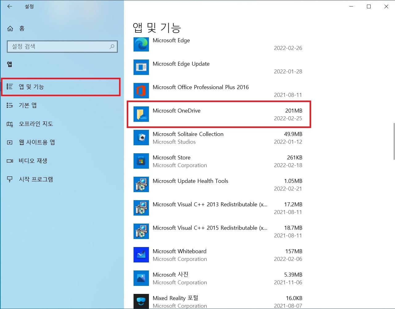
Task: Click the Visual C++ 2013 Redistributable icon
Action: [x=141, y=208]
